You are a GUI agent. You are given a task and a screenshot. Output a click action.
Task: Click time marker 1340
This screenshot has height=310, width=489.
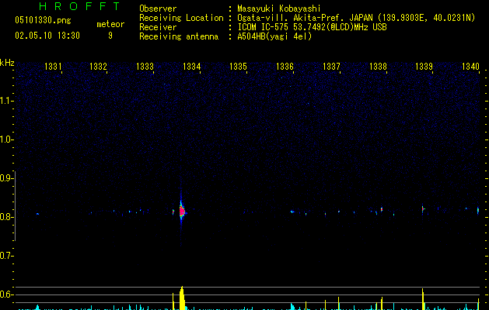(x=470, y=67)
